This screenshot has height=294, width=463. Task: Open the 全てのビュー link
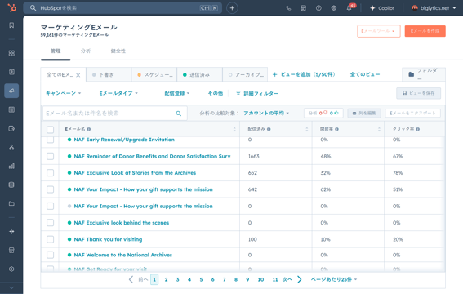365,74
